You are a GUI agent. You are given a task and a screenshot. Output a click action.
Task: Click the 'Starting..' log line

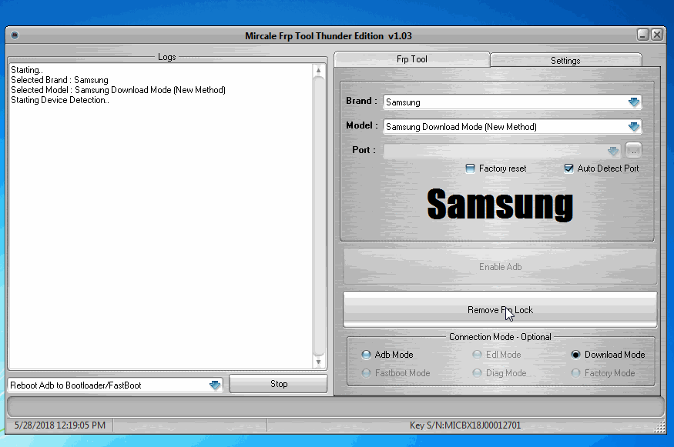[x=27, y=70]
